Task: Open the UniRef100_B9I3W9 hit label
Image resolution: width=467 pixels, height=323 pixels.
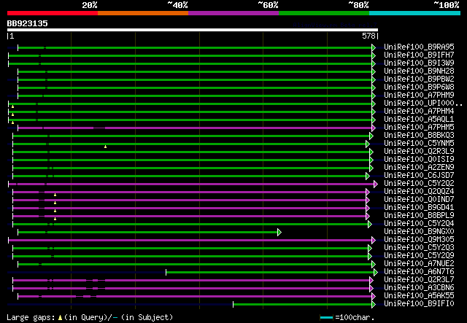Action: [419, 63]
